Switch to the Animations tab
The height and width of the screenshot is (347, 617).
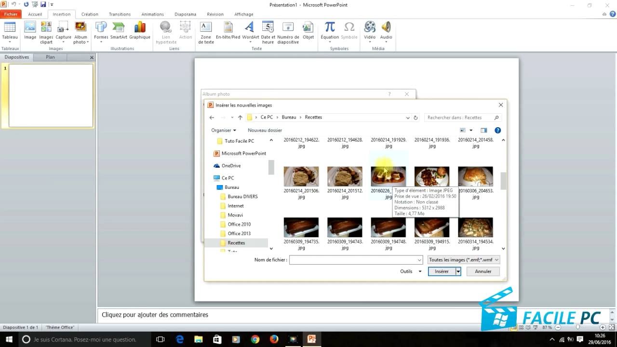coord(152,14)
